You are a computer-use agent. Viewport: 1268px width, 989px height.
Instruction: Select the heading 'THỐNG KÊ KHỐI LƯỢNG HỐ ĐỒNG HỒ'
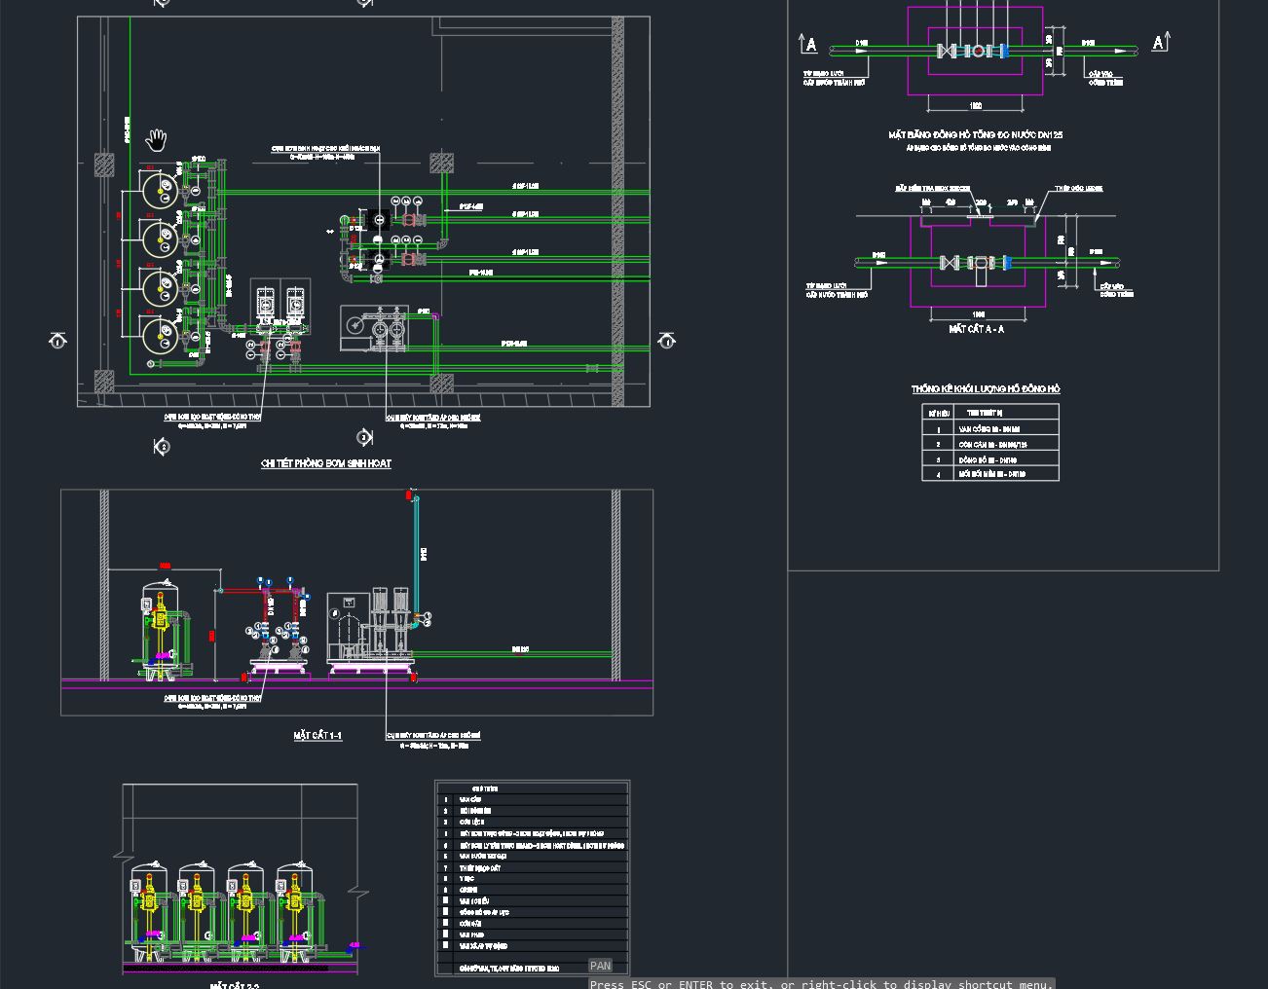coord(986,388)
